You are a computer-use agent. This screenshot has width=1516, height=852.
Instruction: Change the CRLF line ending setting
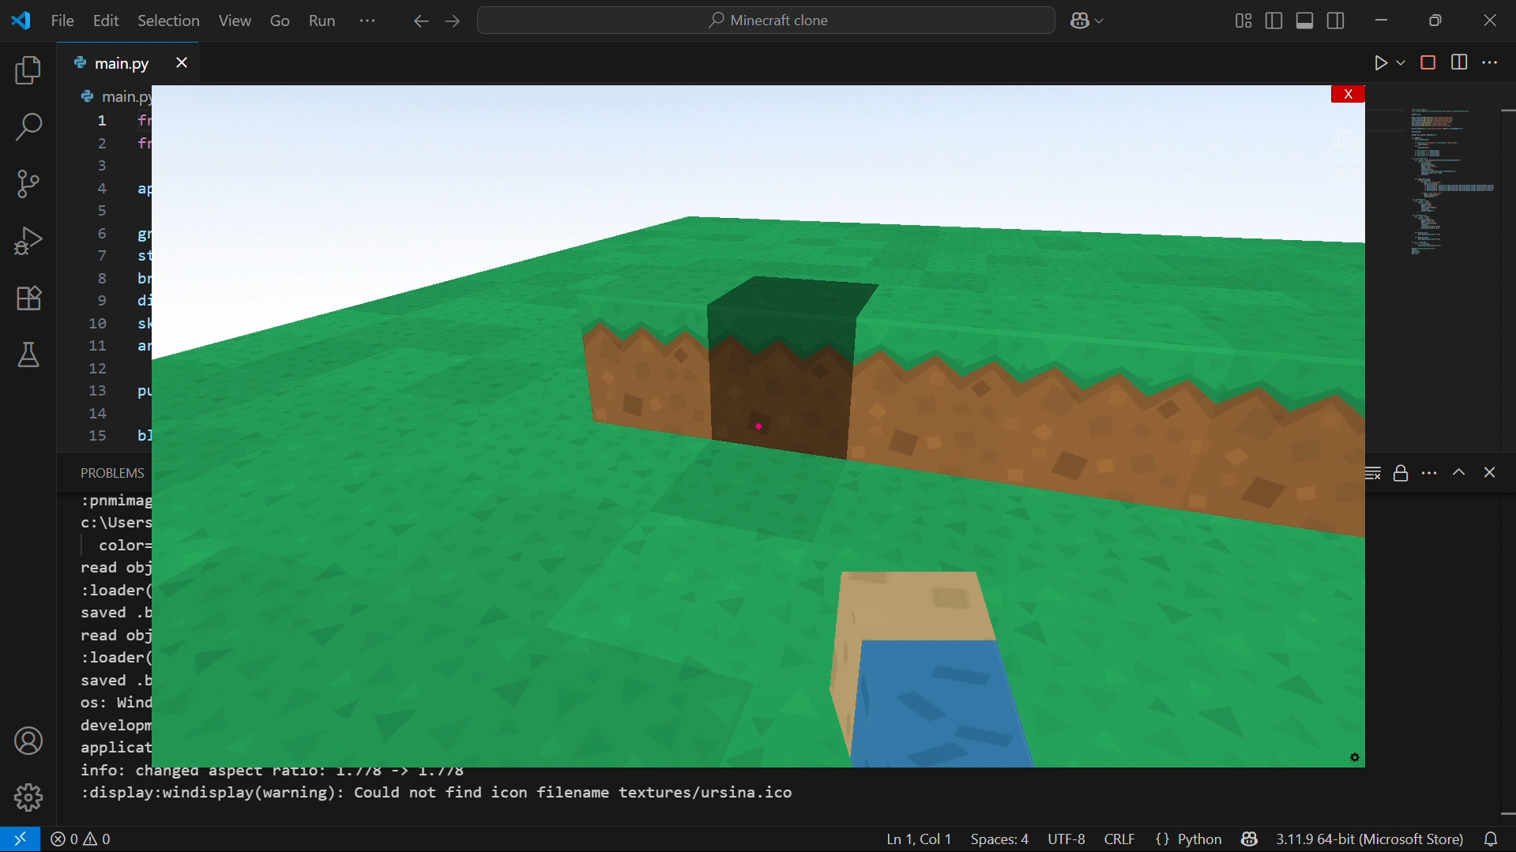tap(1119, 839)
